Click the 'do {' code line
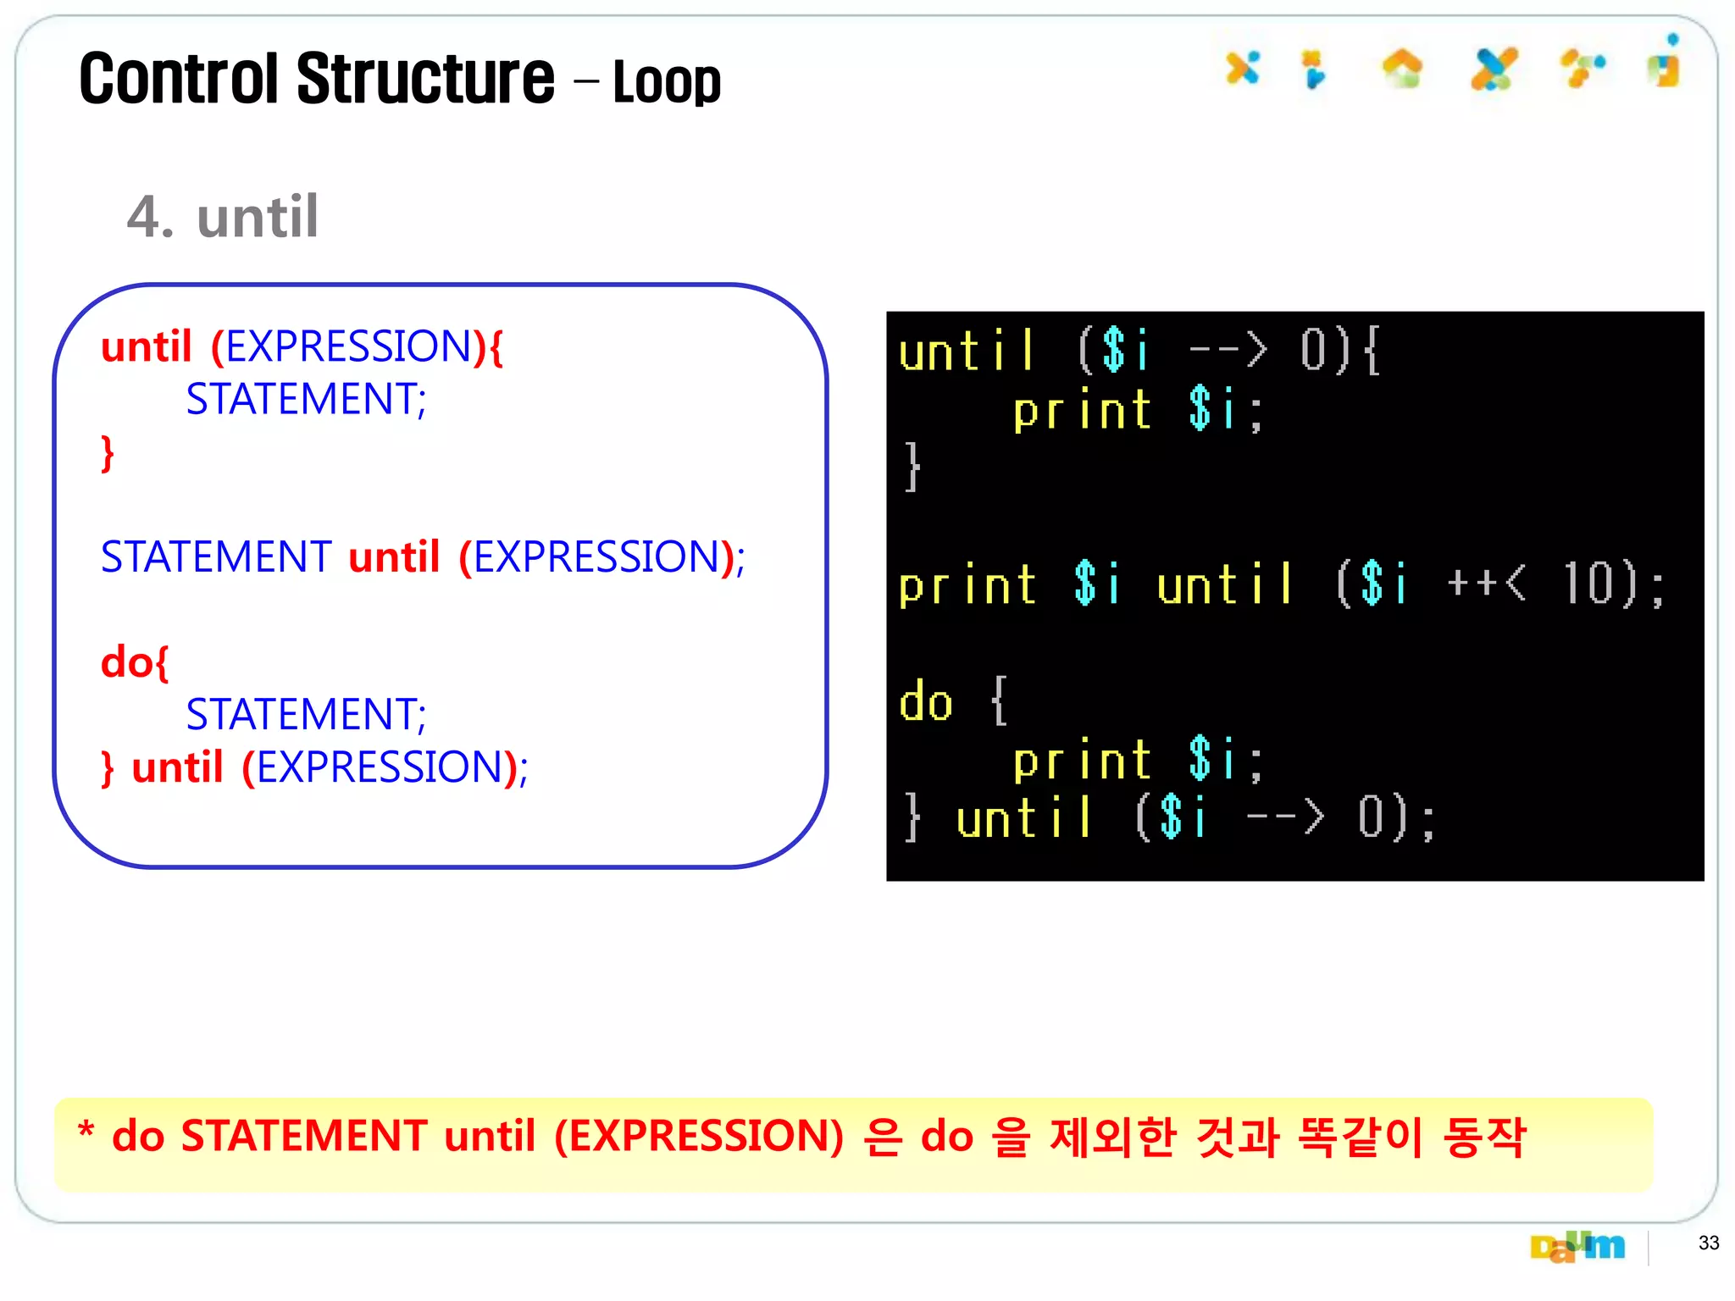Image resolution: width=1735 pixels, height=1301 pixels. click(954, 701)
